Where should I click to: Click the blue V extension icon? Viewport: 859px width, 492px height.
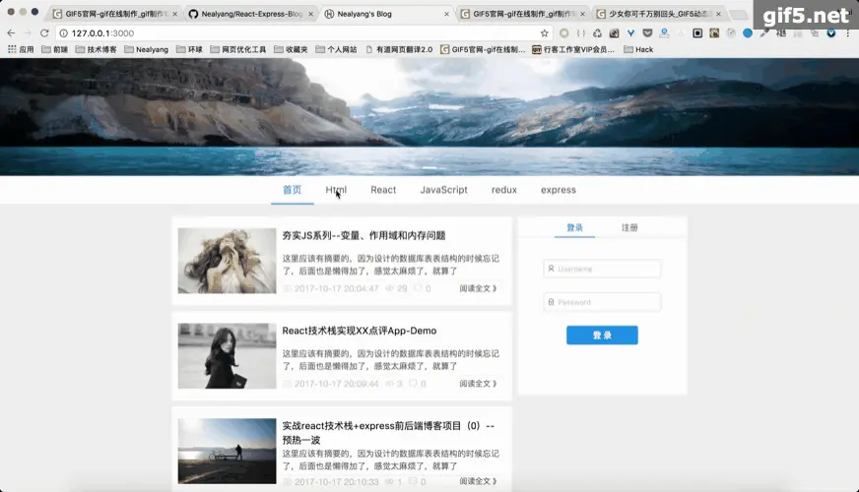[x=630, y=33]
